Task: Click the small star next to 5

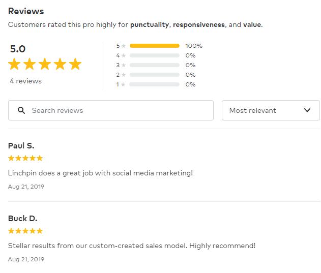Action: point(124,46)
